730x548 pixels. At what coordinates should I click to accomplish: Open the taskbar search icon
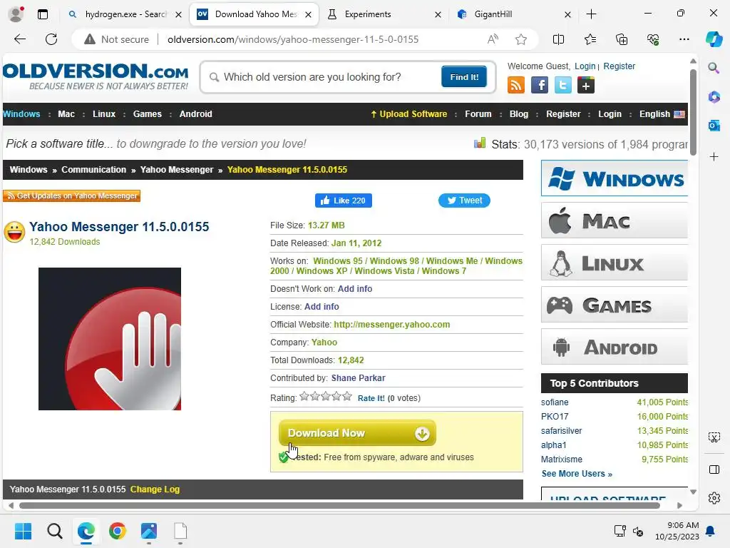pos(54,531)
